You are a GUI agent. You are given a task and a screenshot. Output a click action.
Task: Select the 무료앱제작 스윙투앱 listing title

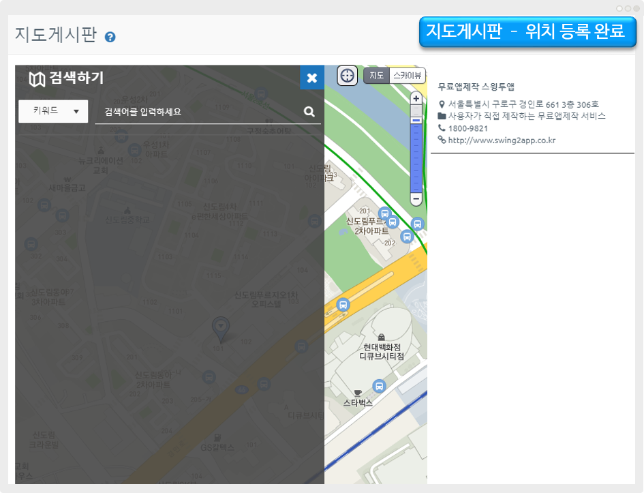coord(476,87)
